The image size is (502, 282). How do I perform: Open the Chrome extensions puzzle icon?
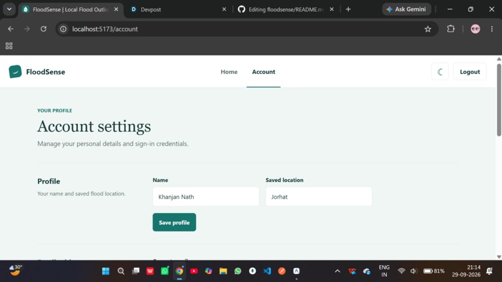451,29
